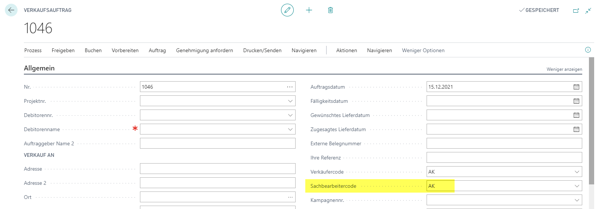The height and width of the screenshot is (209, 602).
Task: Open the Freigeben menu
Action: tap(63, 50)
